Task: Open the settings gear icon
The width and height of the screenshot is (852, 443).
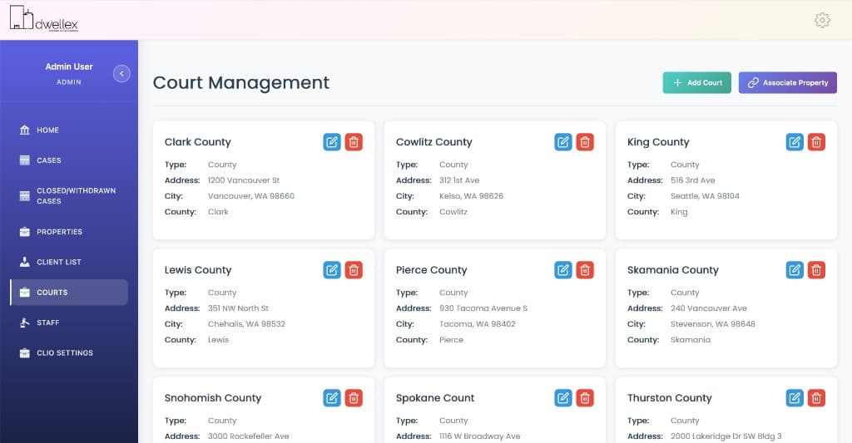Action: point(822,20)
